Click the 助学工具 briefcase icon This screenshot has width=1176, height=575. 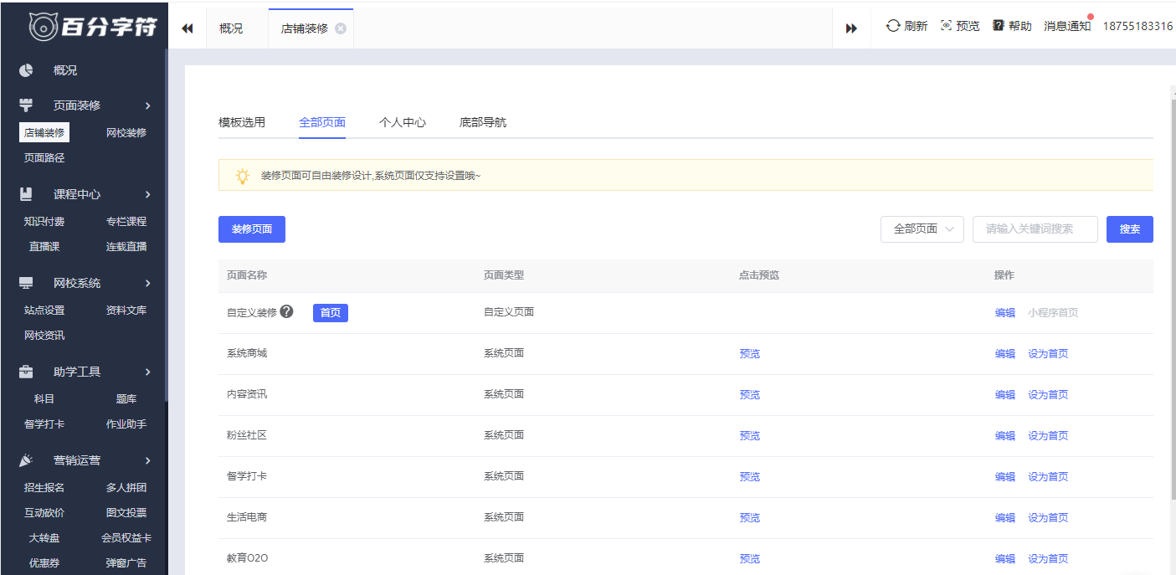(26, 372)
